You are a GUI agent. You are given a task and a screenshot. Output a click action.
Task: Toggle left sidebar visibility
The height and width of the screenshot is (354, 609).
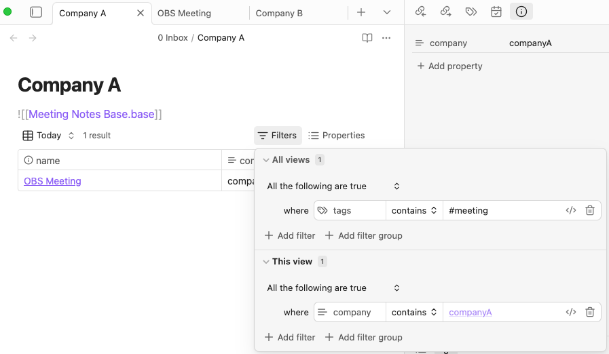pyautogui.click(x=36, y=12)
